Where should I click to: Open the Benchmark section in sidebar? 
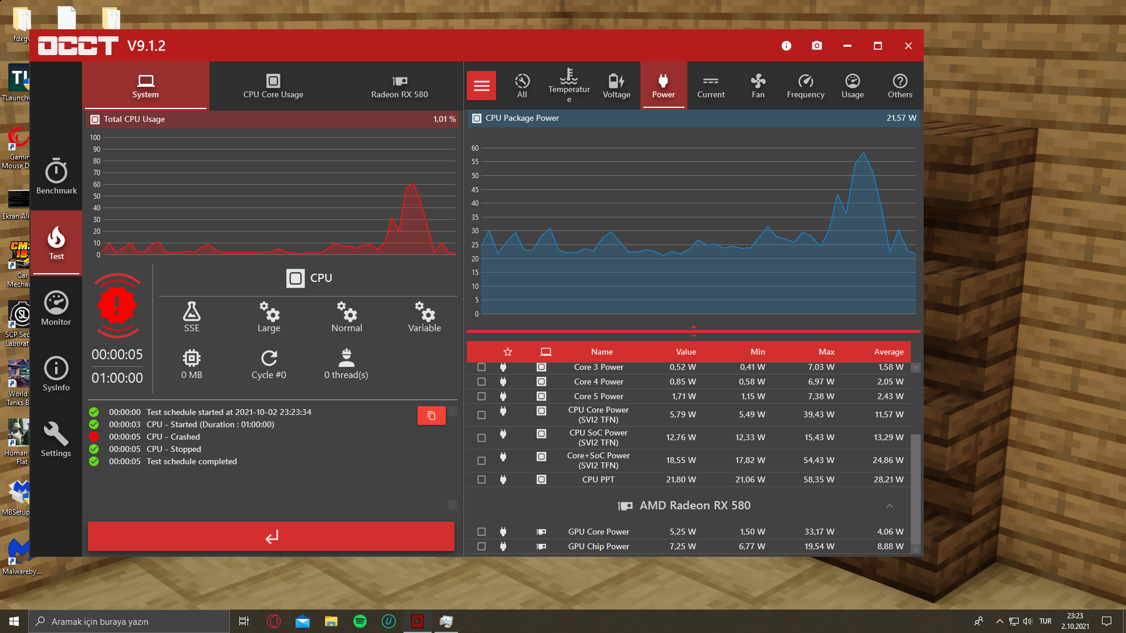(56, 176)
